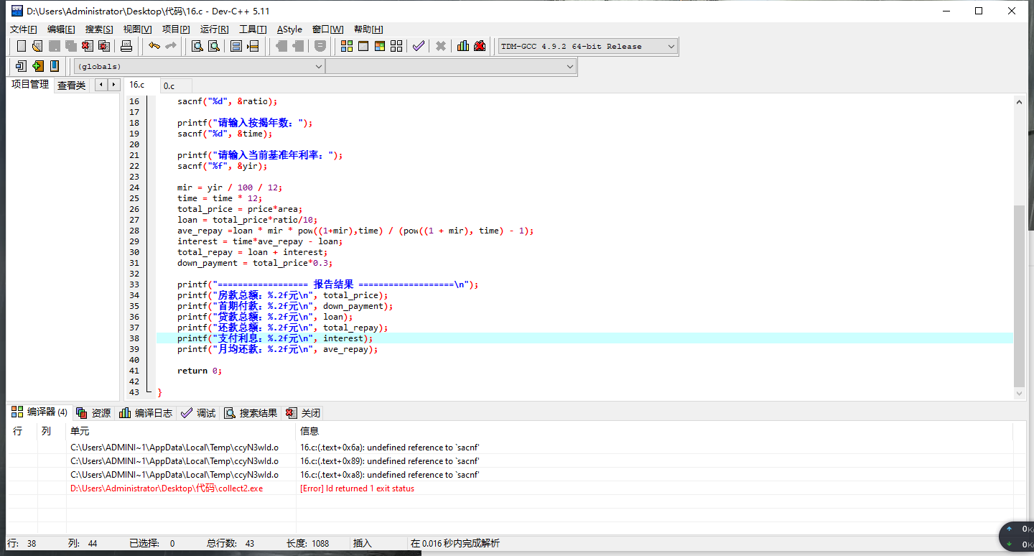Open the 文件[F] menu
Image resolution: width=1034 pixels, height=556 pixels.
[x=23, y=29]
